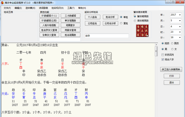Open the 编辑(E) menu
This screenshot has width=185, height=117.
pos(18,8)
